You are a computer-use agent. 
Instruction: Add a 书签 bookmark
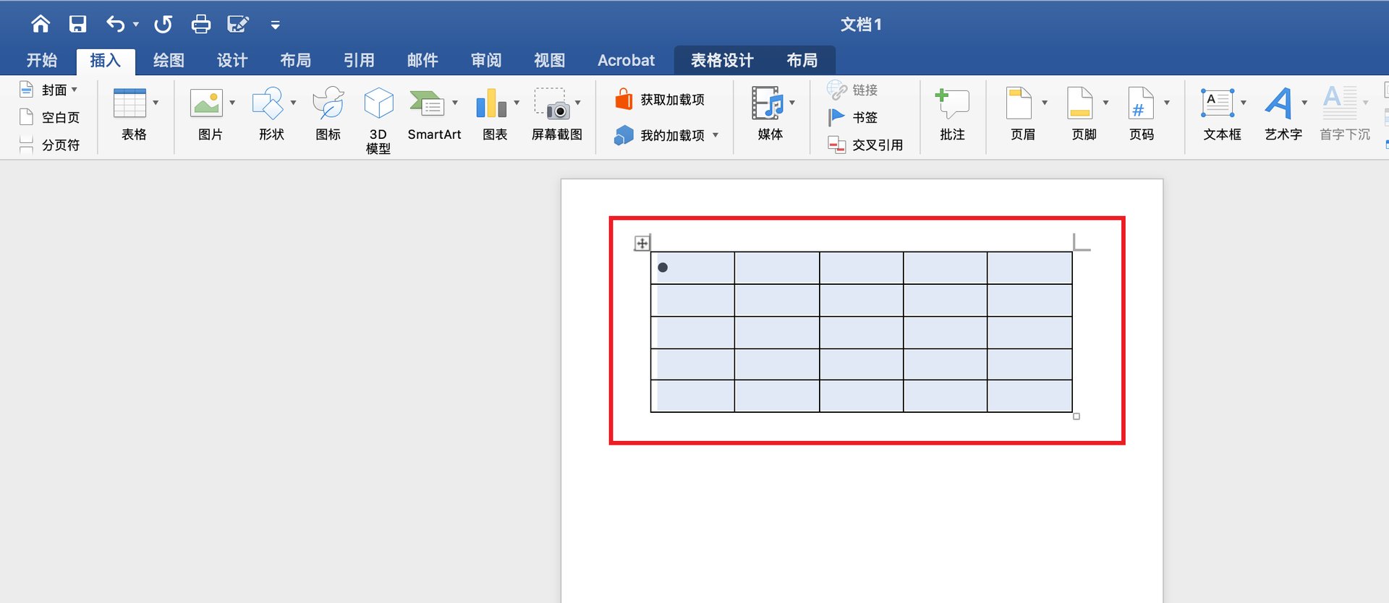852,117
